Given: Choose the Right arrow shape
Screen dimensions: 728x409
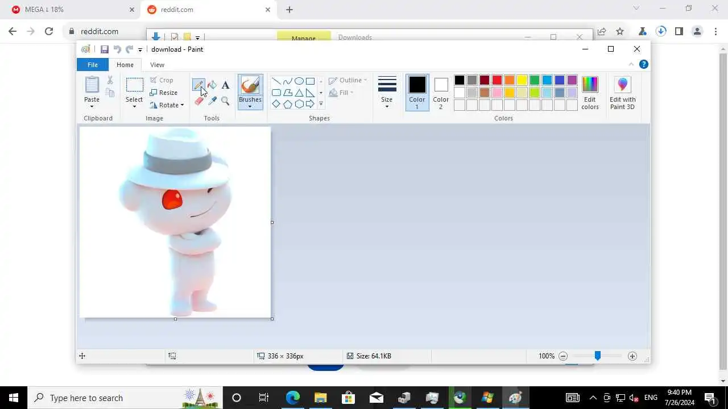Looking at the screenshot, I should click(x=310, y=104).
